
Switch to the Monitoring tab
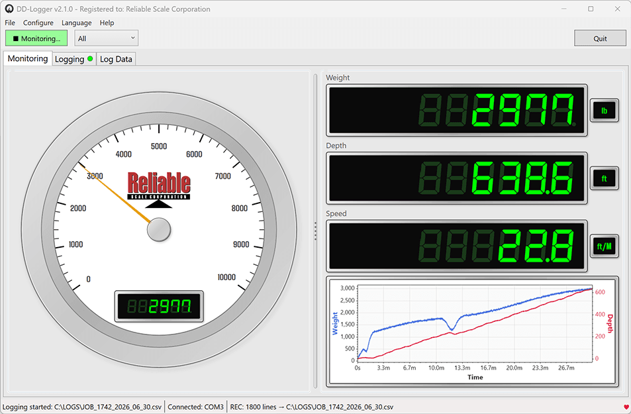pos(28,58)
